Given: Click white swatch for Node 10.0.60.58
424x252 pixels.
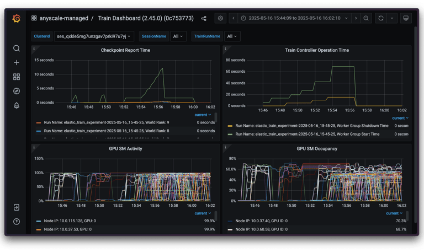Looking at the screenshot, I should [230, 229].
